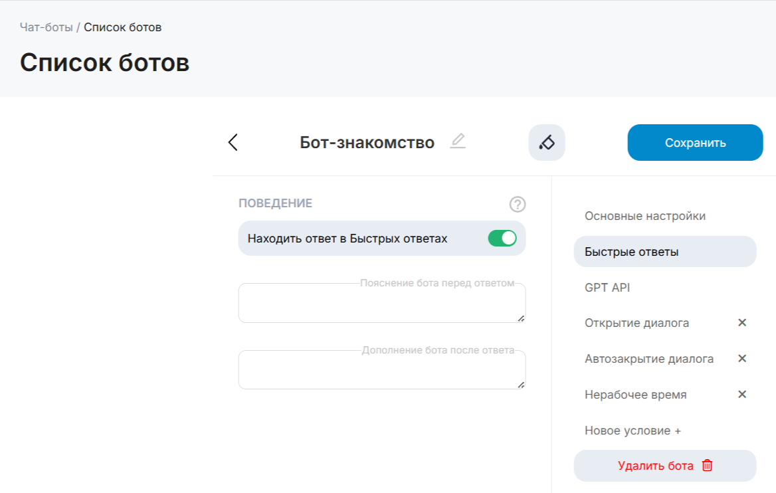The width and height of the screenshot is (776, 493).
Task: Click into Дополнение бота после ответа text field
Action: coord(381,371)
